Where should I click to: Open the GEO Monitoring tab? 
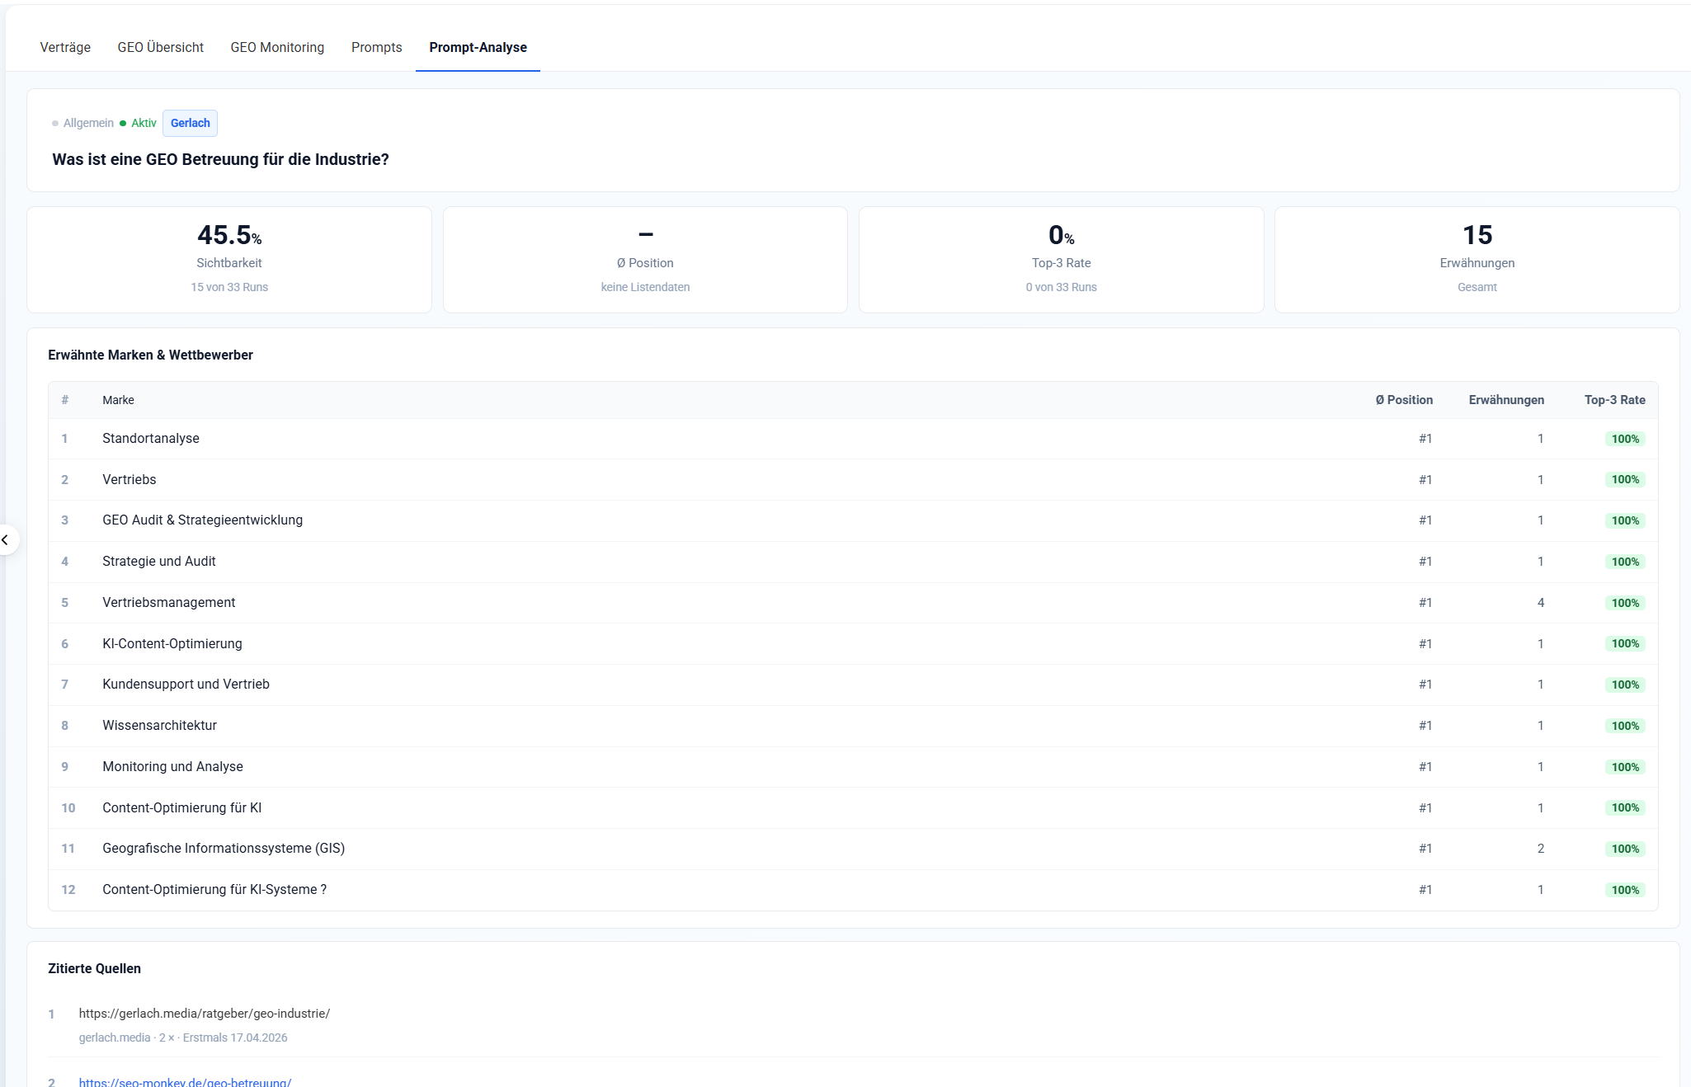tap(277, 48)
